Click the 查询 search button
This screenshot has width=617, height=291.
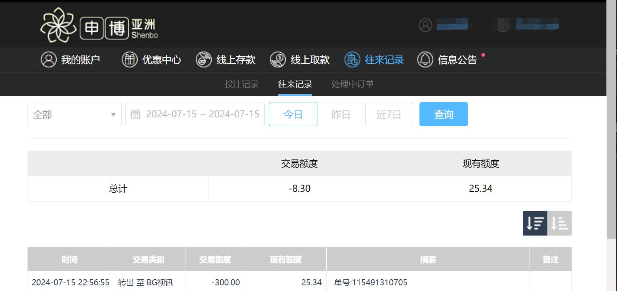point(443,114)
